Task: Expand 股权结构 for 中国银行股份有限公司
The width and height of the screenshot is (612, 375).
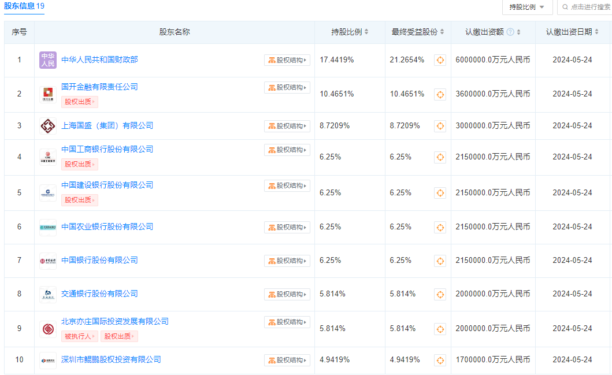Action: (287, 261)
